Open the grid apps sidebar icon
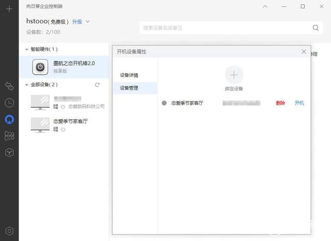 pos(9,136)
